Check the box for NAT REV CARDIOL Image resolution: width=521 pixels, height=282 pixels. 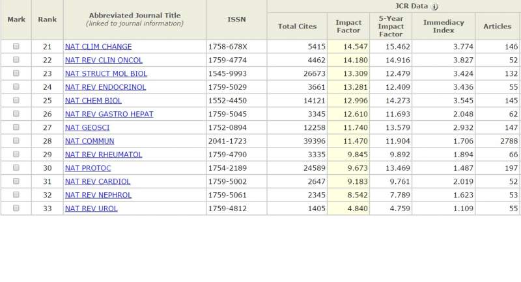point(16,181)
